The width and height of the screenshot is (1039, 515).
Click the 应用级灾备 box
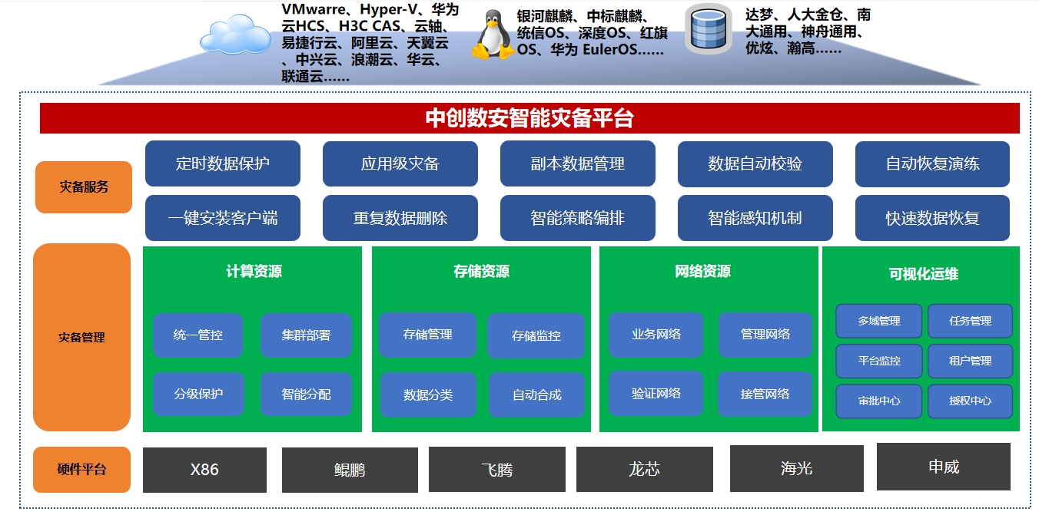(400, 163)
